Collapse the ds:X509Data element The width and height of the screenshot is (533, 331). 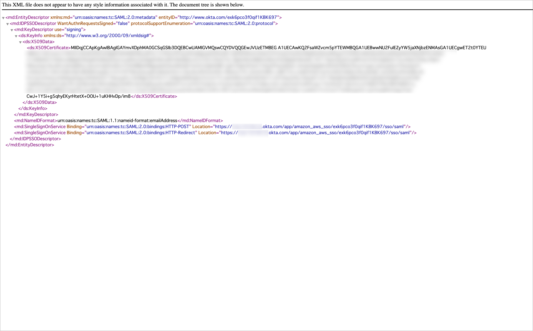[x=20, y=42]
